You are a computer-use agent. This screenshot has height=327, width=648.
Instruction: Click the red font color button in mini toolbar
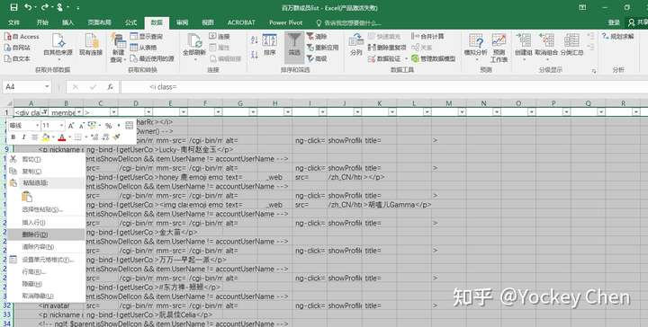(62, 137)
